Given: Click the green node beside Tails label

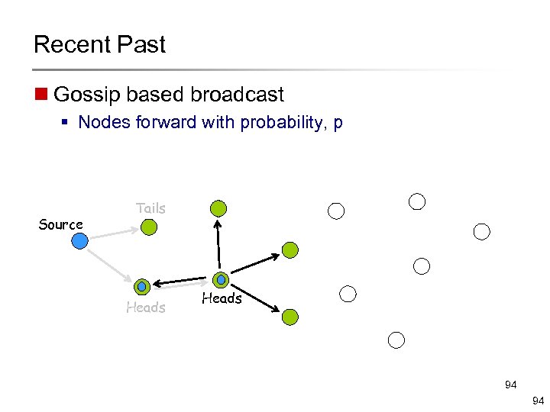Looking at the screenshot, I should click(150, 227).
